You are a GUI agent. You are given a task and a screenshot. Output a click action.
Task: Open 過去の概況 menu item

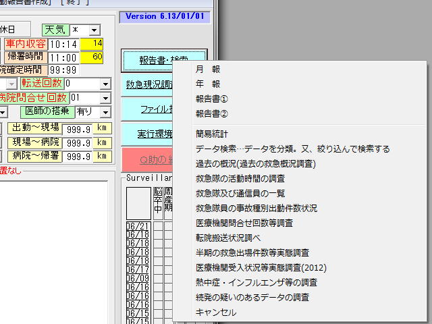[256, 164]
